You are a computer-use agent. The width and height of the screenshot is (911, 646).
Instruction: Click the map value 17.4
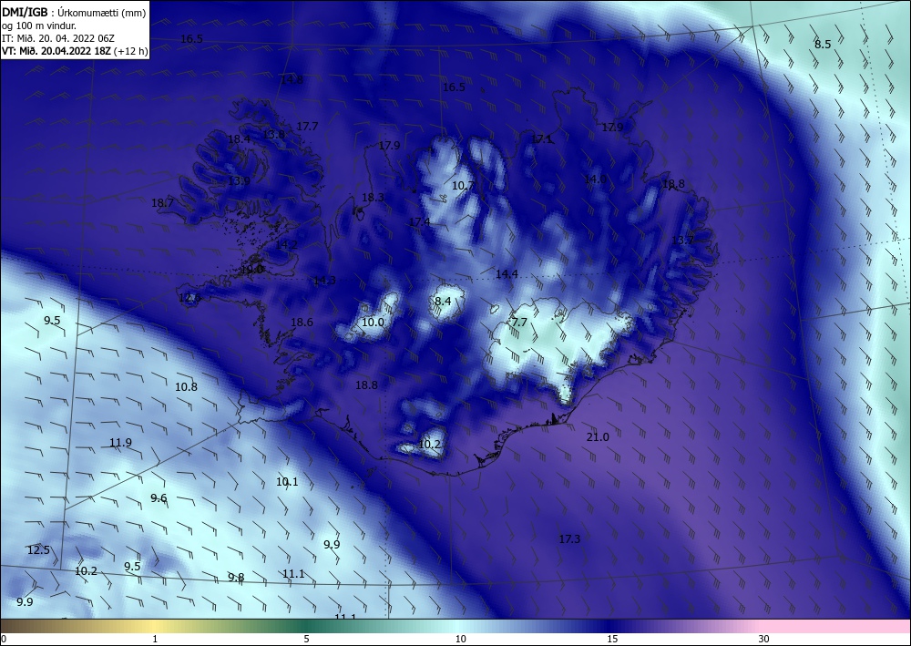tap(419, 222)
